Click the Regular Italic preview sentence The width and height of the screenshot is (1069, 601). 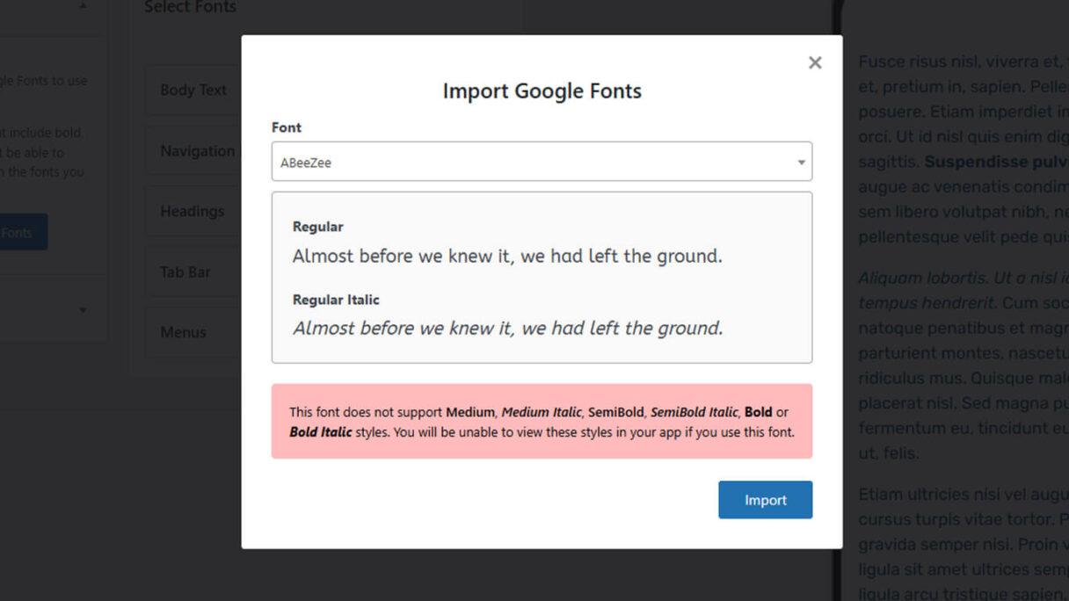[x=507, y=328]
